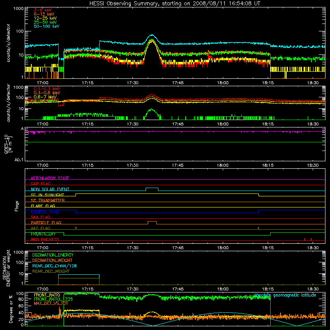The width and height of the screenshot is (330, 330).
Task: Select the green 25-50 keV legend label
Action: click(45, 22)
